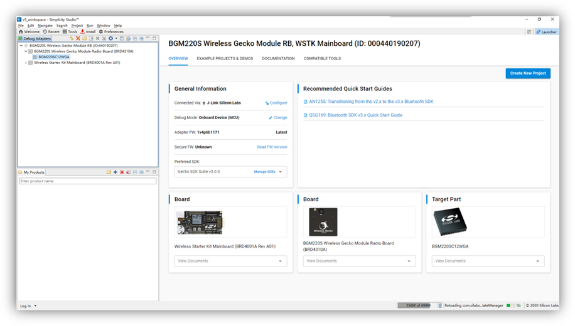Open the Search menu
Image resolution: width=575 pixels, height=326 pixels.
[62, 26]
